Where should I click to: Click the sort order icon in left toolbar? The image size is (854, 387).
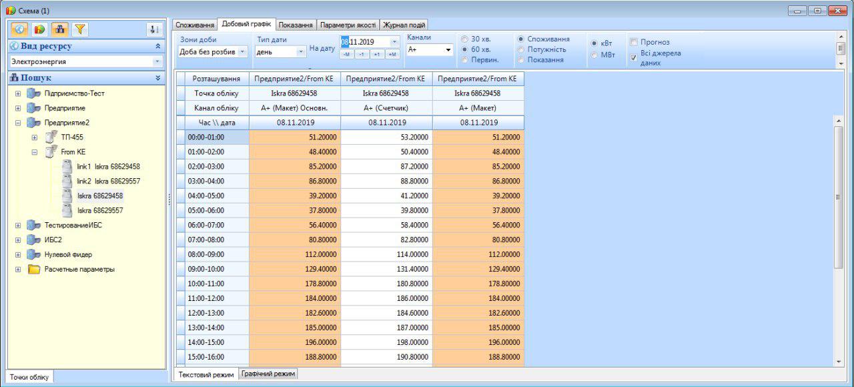point(154,29)
